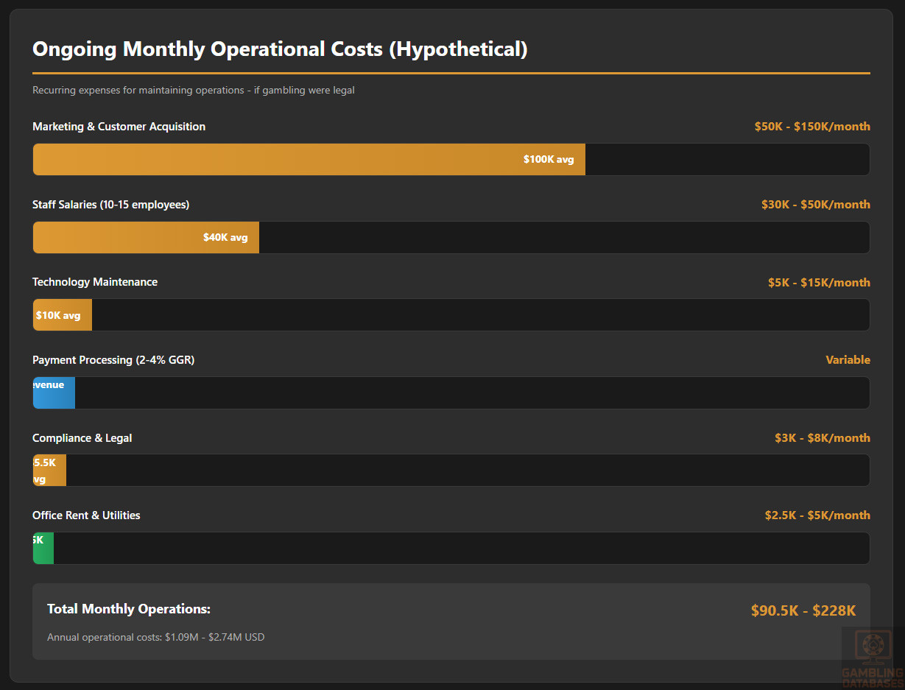Click the orange $100K avg marketing bar
This screenshot has height=690, width=905.
[309, 159]
